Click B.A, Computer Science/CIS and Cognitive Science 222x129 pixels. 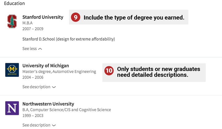67,110
